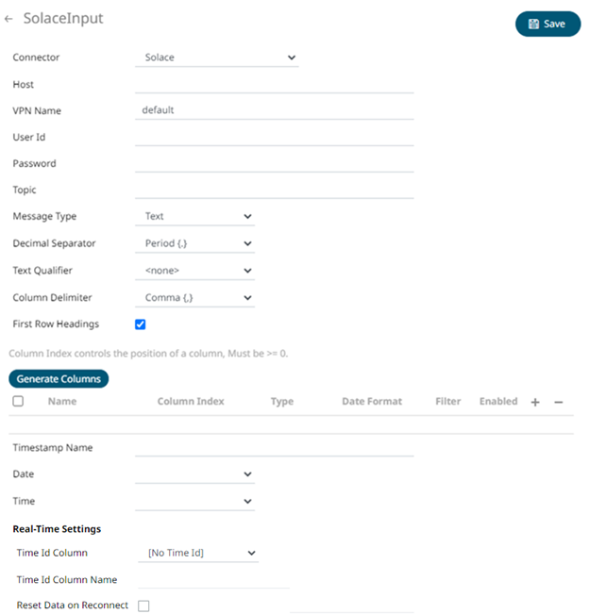This screenshot has width=589, height=614.
Task: Select the Timestamp Name input field
Action: [274, 448]
